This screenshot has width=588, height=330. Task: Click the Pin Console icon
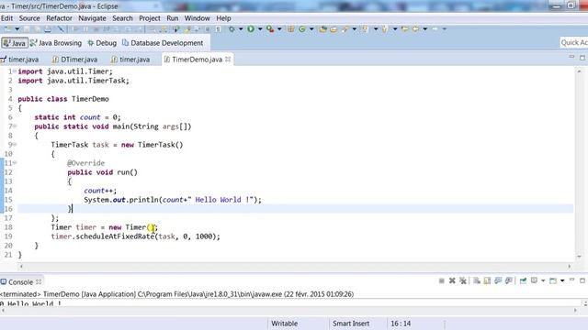[523, 280]
